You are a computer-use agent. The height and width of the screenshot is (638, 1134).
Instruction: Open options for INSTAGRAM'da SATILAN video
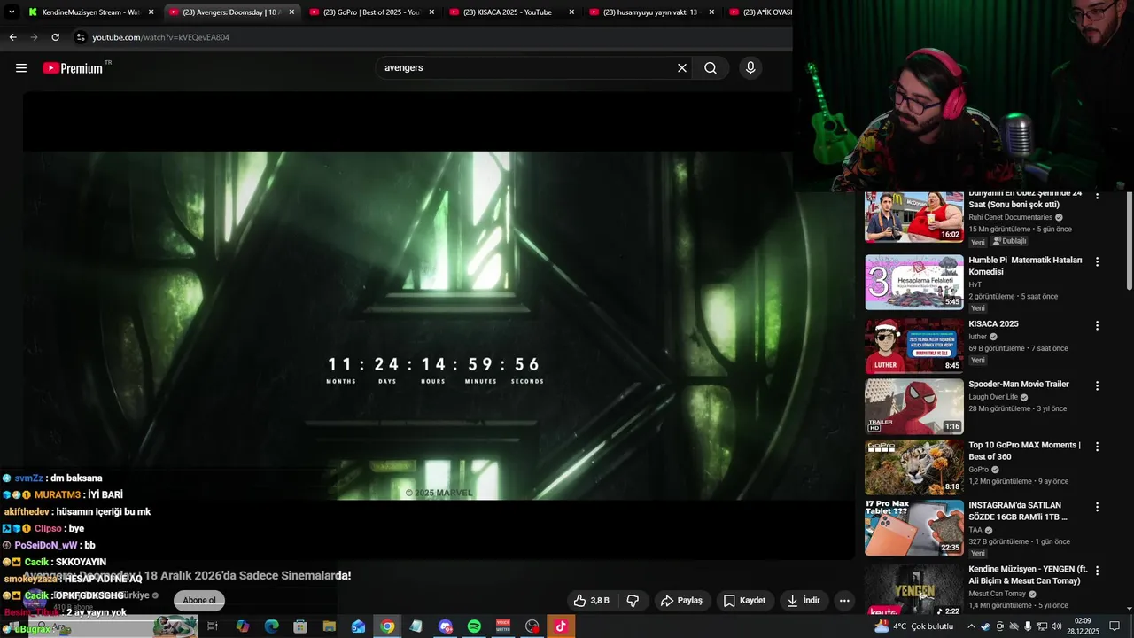(x=1097, y=507)
